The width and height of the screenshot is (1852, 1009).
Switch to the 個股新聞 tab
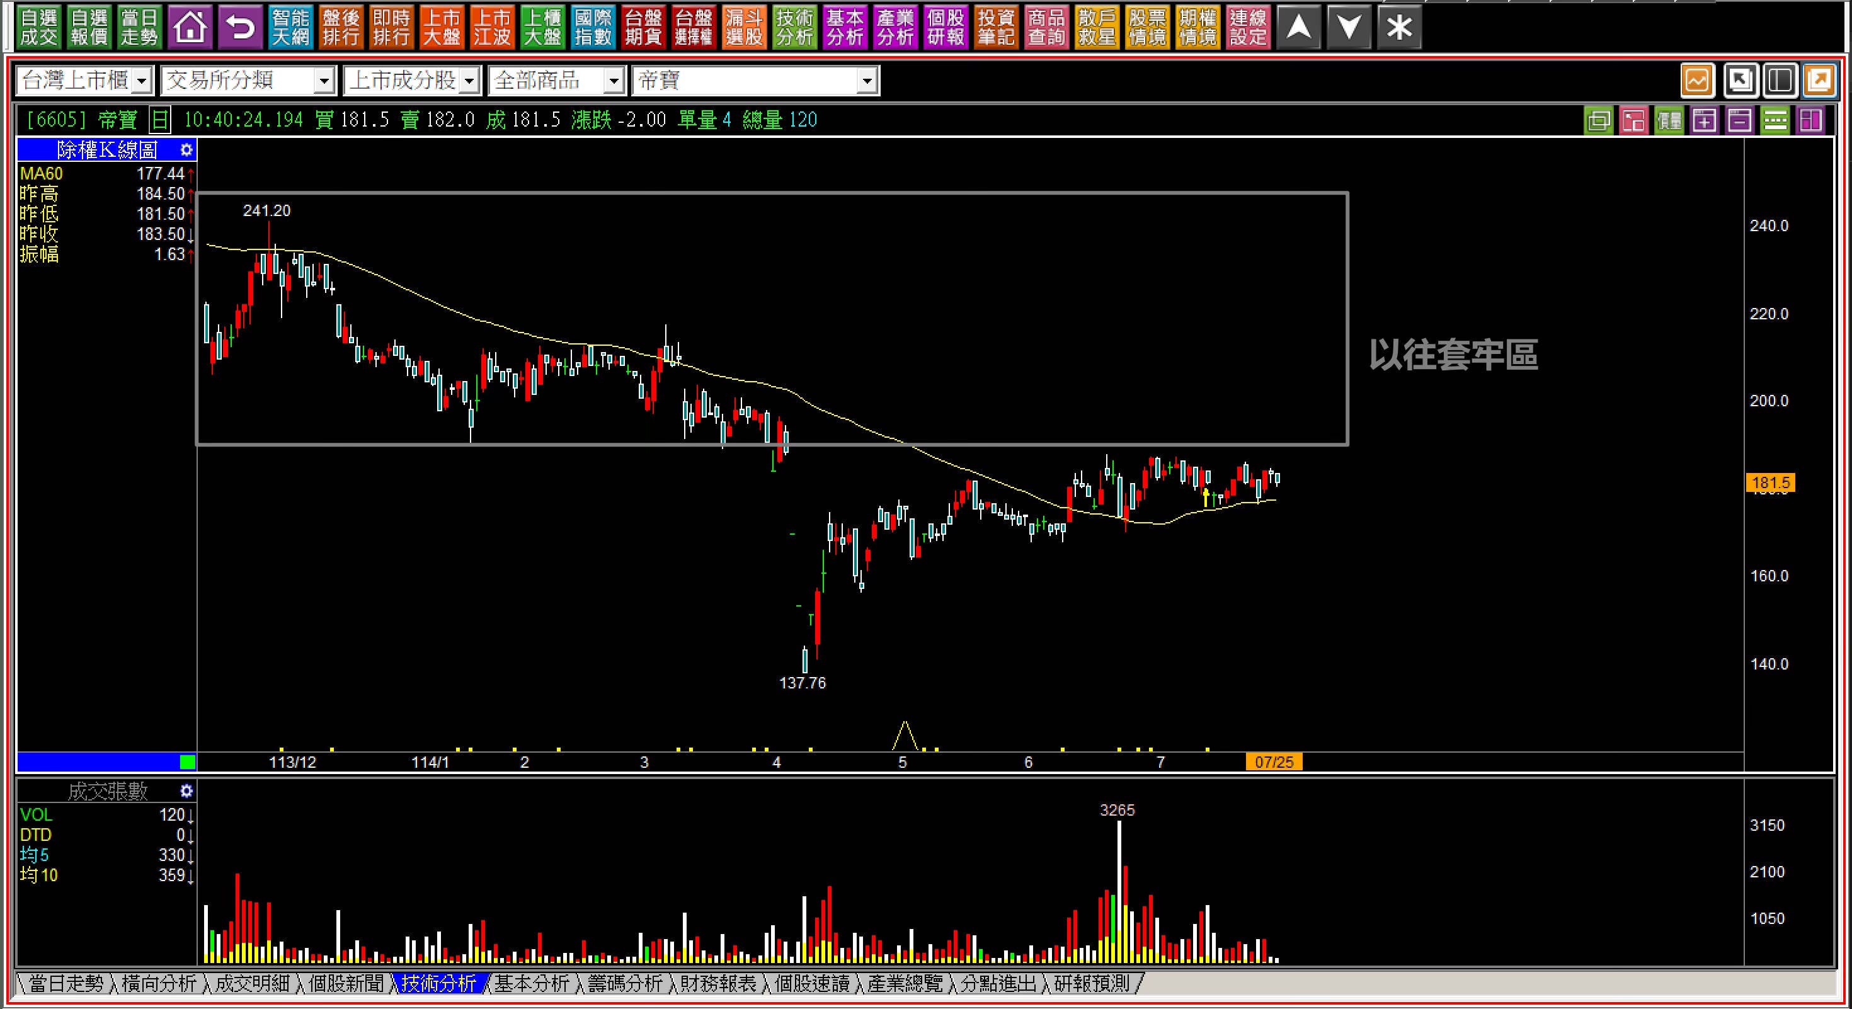coord(346,983)
